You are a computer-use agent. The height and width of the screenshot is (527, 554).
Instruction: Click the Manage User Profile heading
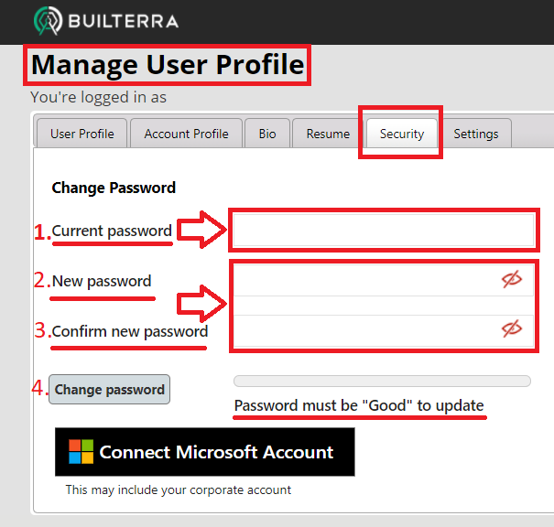click(x=168, y=65)
